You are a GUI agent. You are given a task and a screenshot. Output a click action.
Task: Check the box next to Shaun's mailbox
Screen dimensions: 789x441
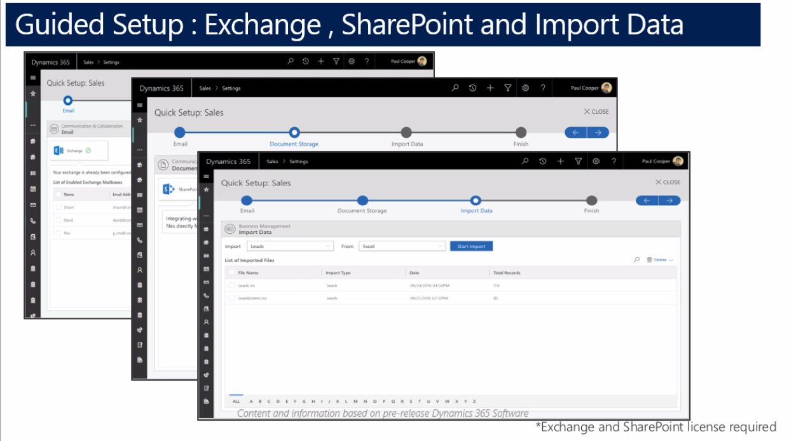point(58,207)
